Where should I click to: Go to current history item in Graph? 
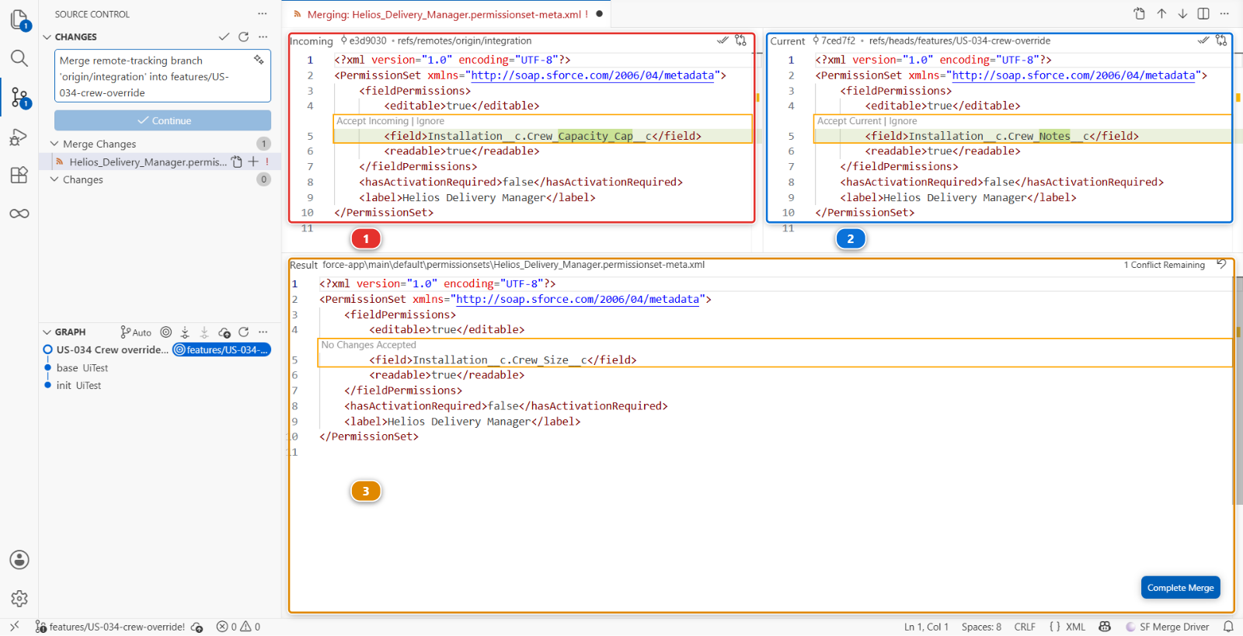coord(165,332)
